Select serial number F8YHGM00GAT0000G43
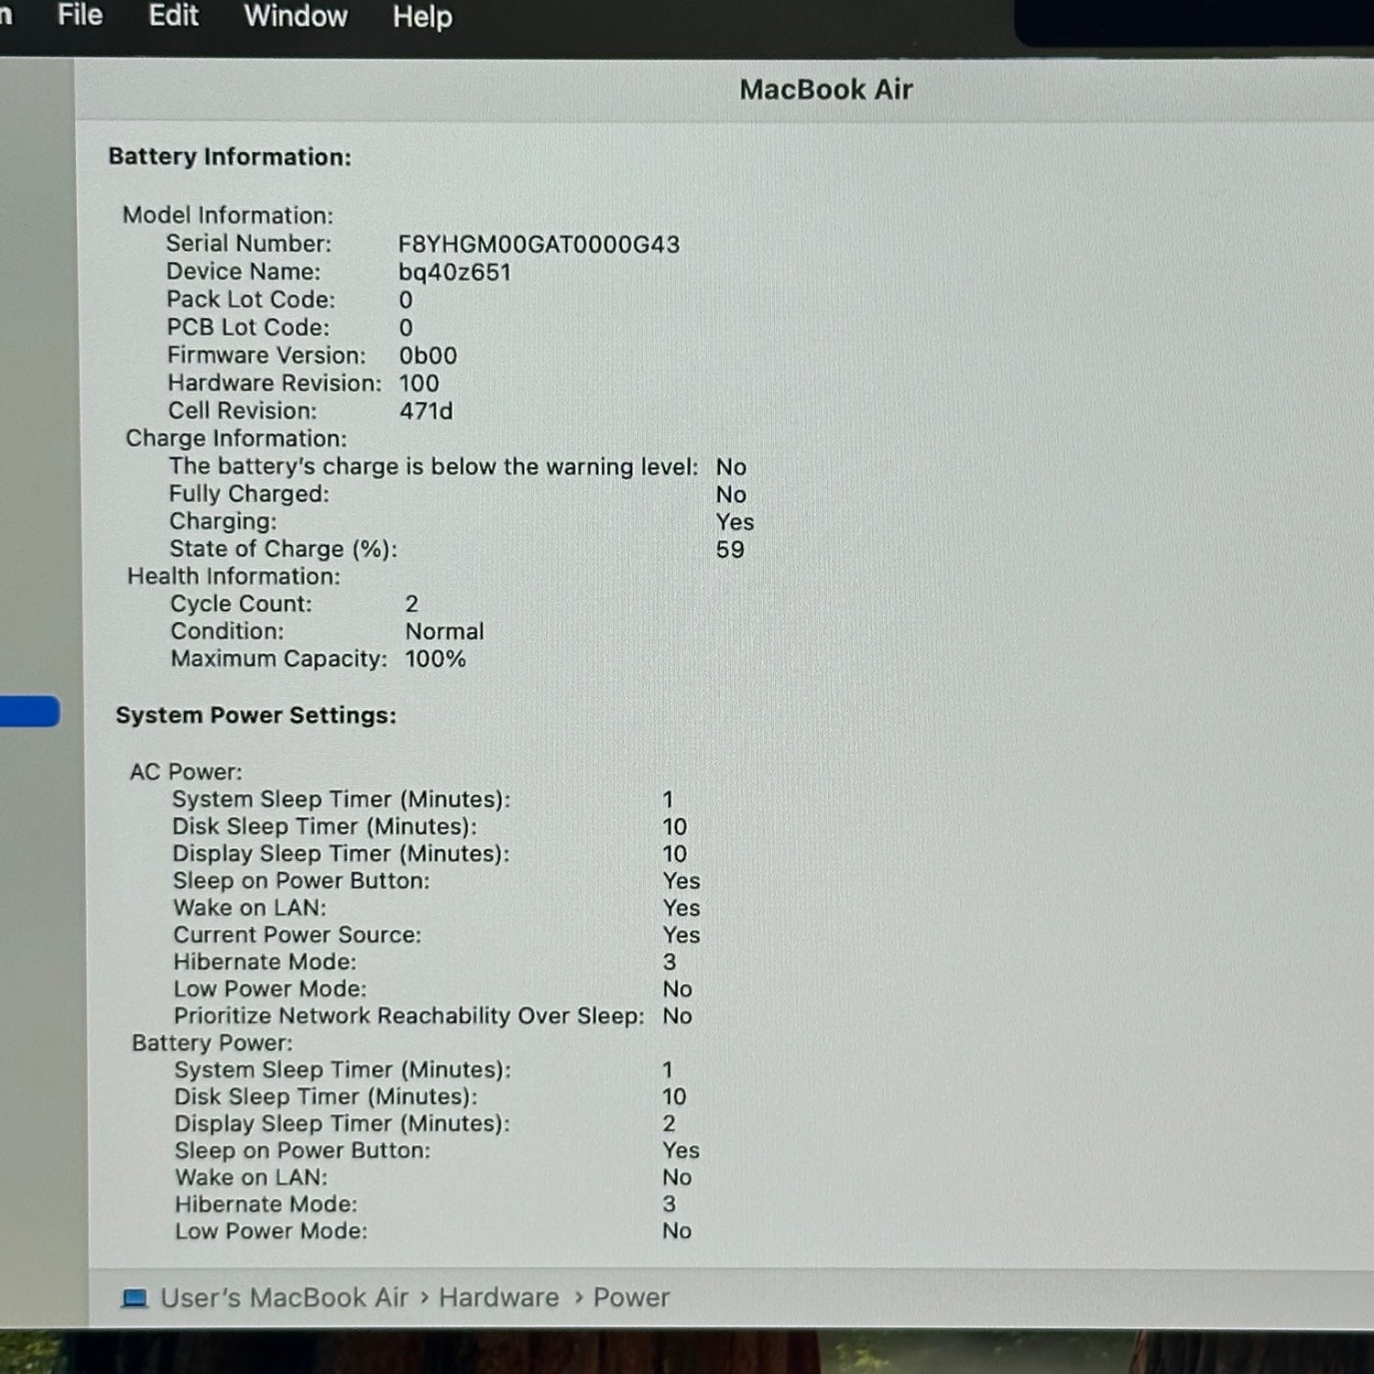The image size is (1374, 1374). (x=539, y=245)
